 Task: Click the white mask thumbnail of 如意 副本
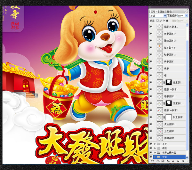click(x=169, y=117)
